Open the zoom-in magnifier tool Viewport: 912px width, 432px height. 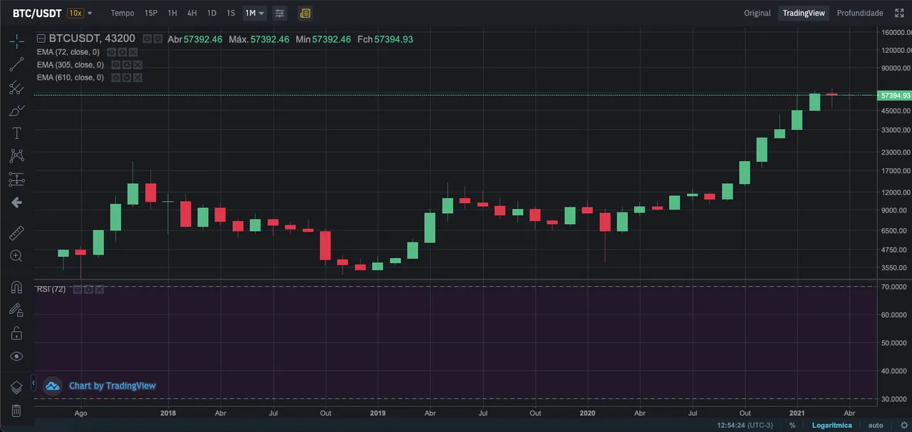point(16,255)
